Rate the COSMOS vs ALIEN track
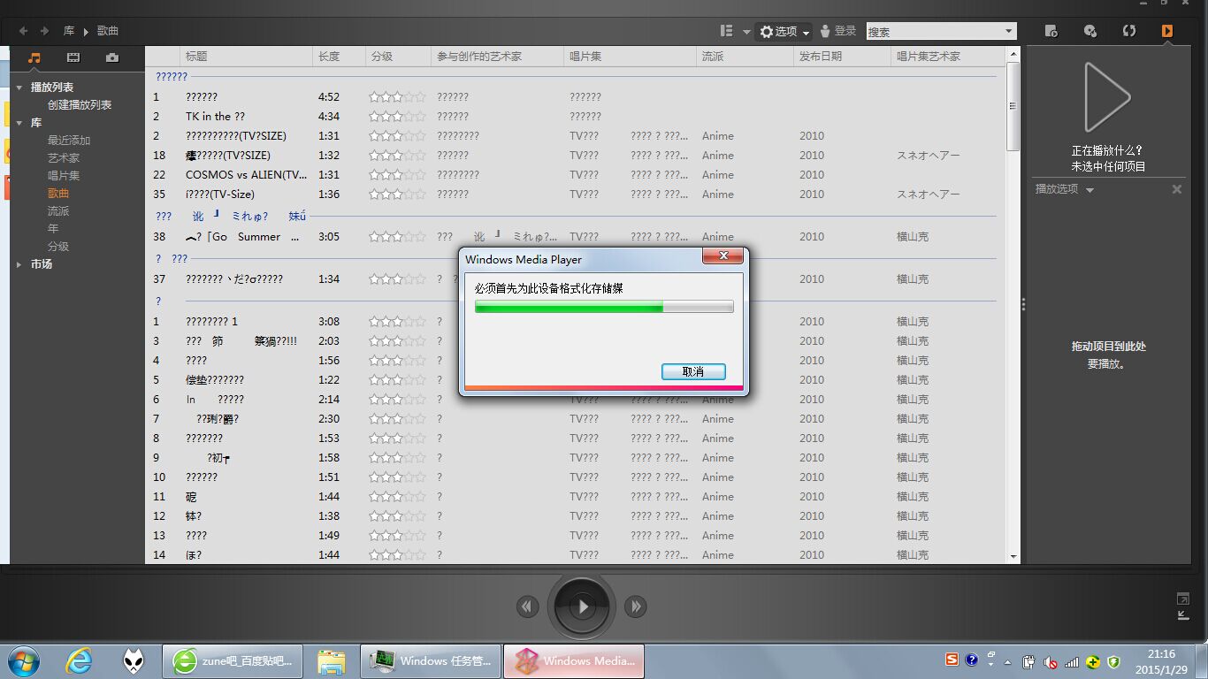Screen dimensions: 1208x679 click(397, 175)
